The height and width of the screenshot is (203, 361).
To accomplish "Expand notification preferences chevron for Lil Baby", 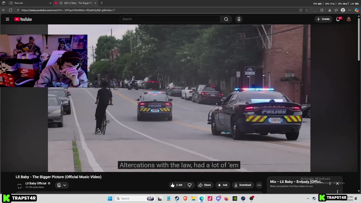I will click(65, 185).
